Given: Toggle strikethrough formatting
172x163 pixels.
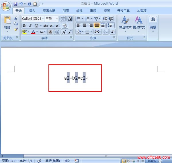Looking at the screenshot, I should click(x=46, y=26).
